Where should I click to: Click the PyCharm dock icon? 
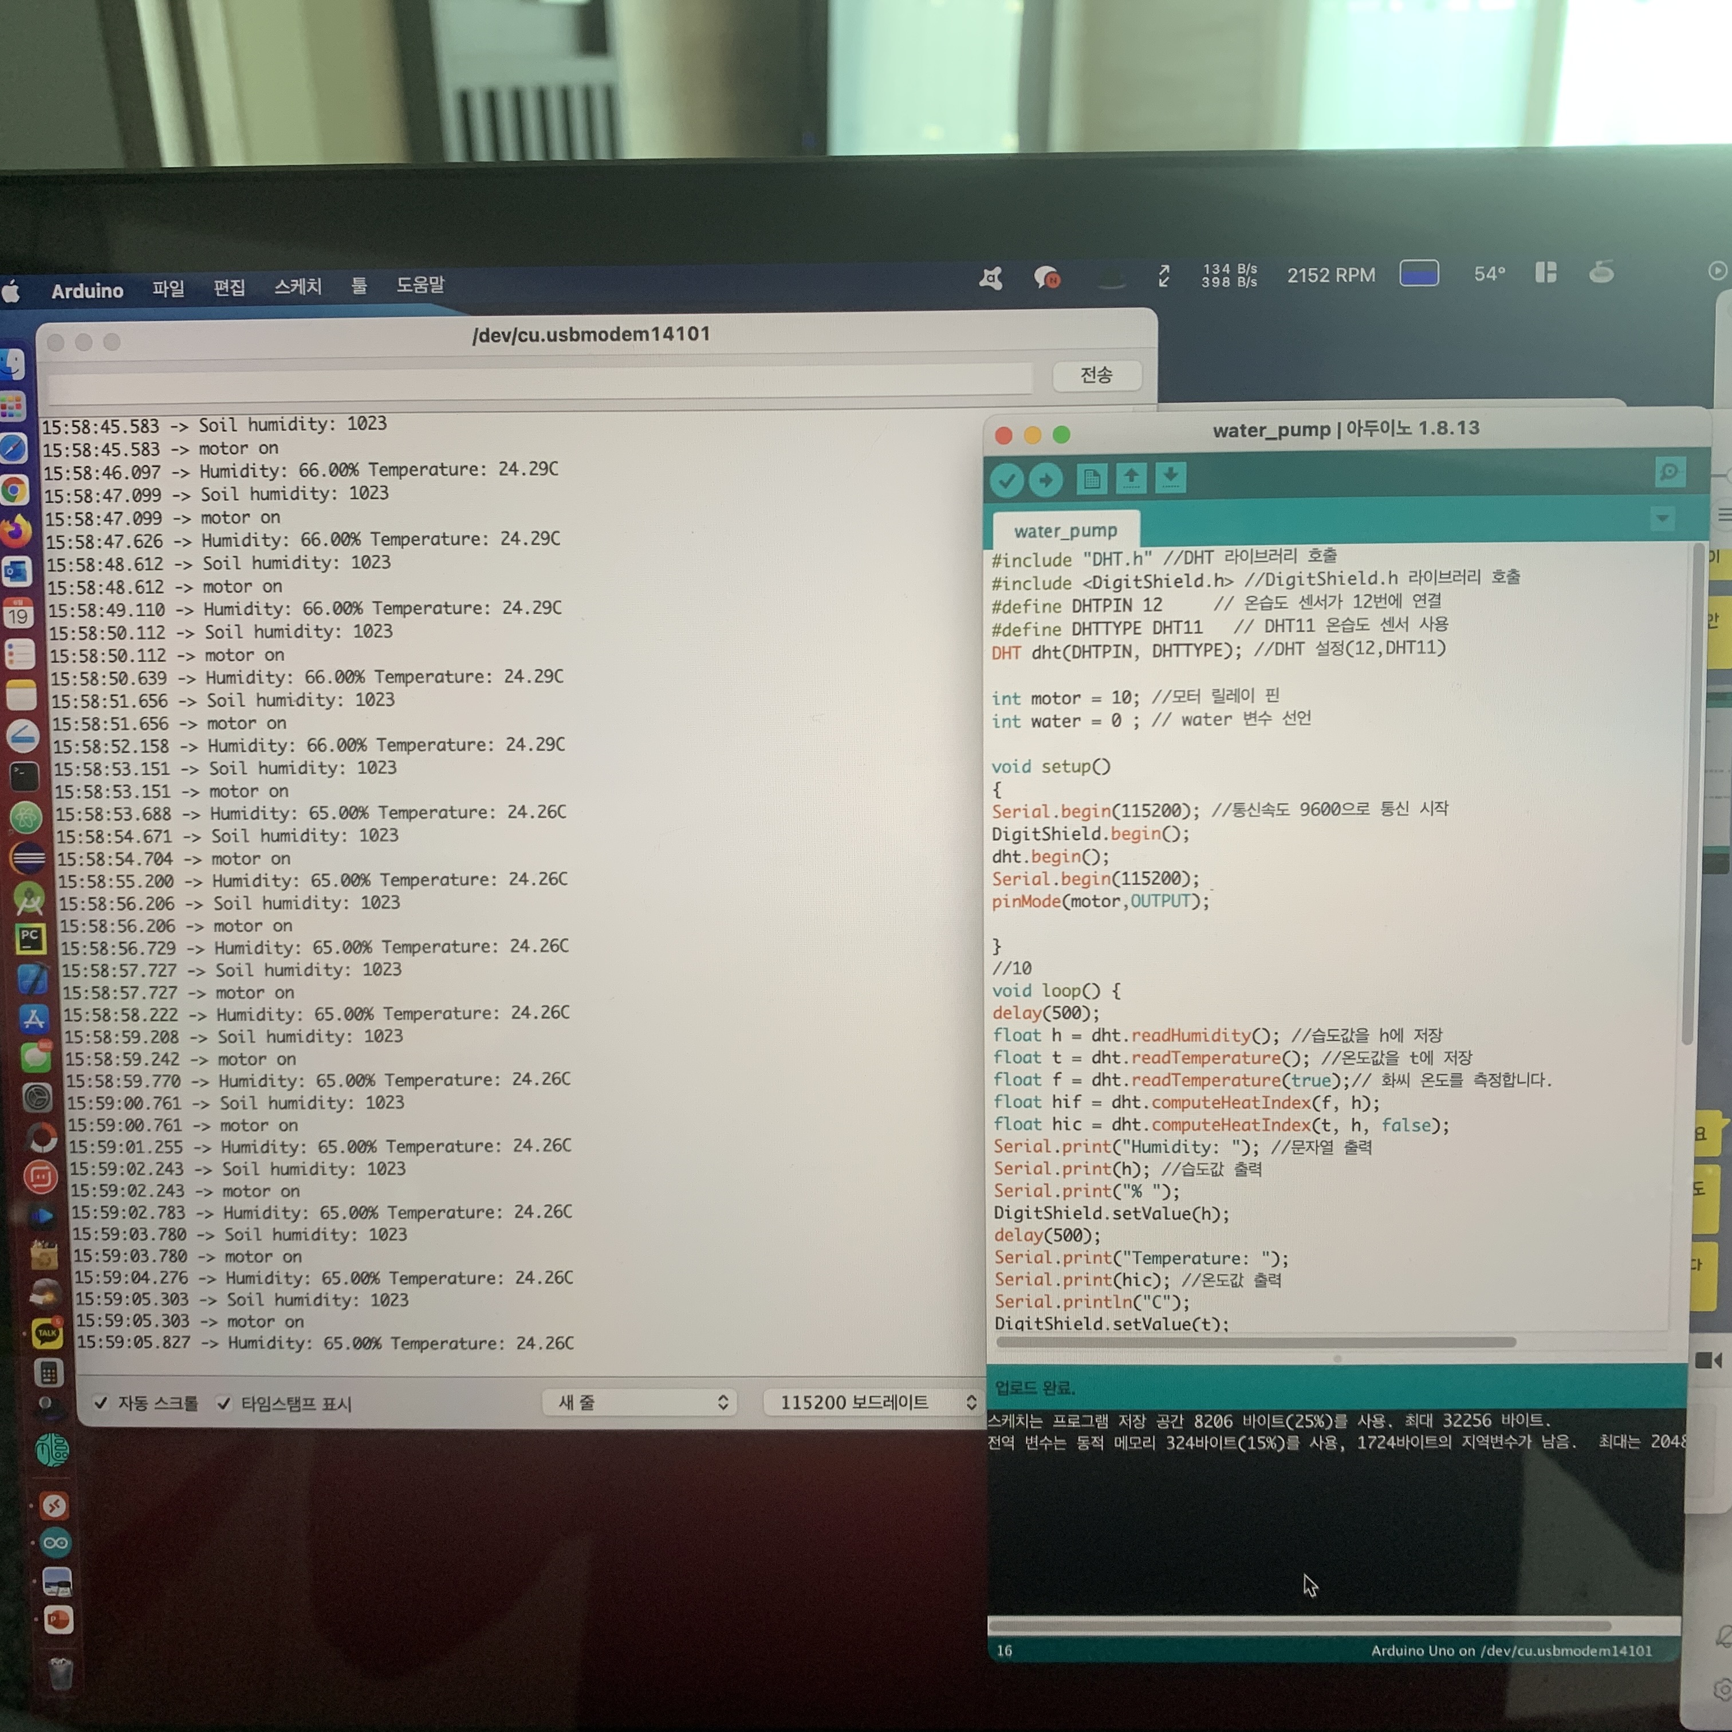(30, 939)
